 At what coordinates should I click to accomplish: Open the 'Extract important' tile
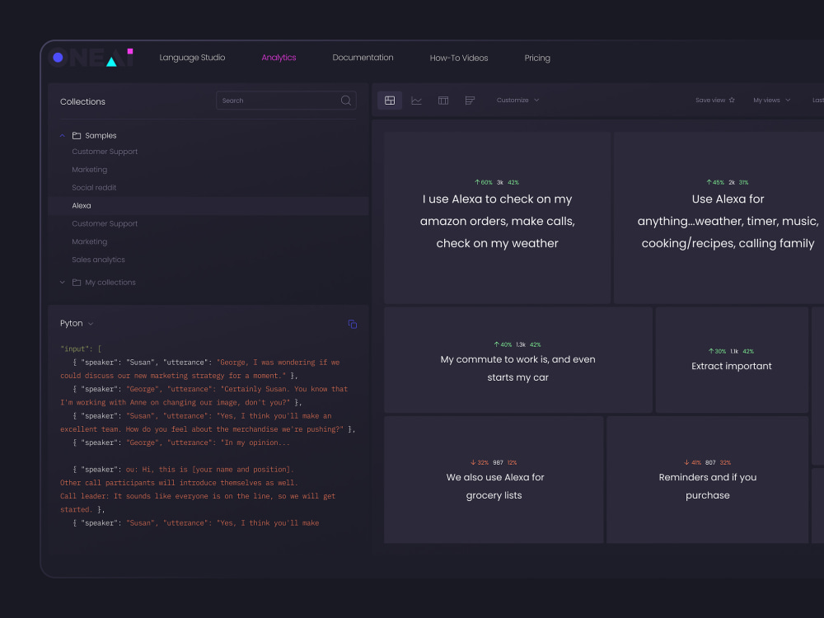(x=732, y=360)
